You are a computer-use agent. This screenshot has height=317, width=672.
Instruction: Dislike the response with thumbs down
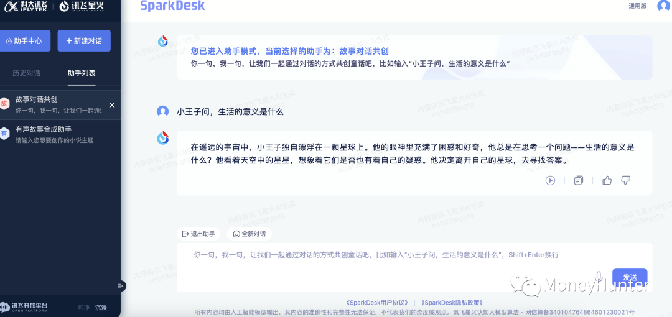pyautogui.click(x=626, y=180)
